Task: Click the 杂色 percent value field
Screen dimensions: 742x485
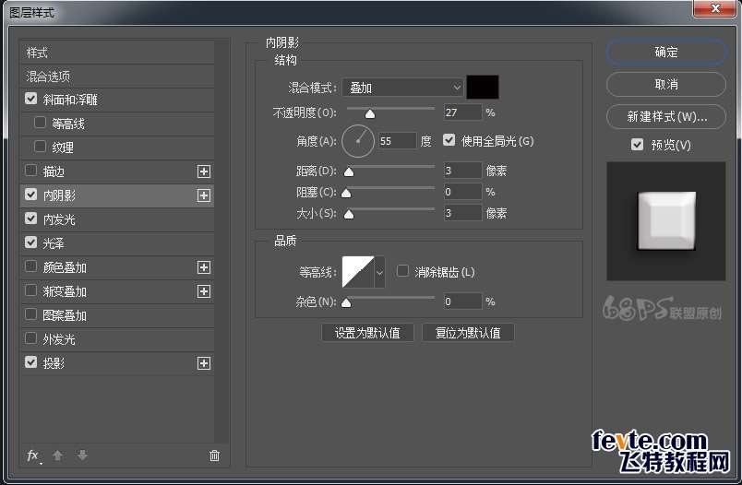Action: coord(462,302)
